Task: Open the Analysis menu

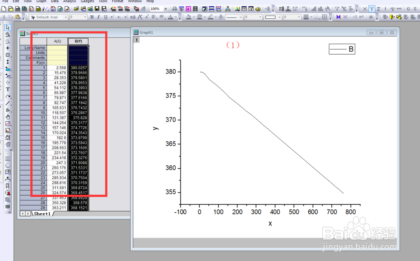Action: coord(69,1)
